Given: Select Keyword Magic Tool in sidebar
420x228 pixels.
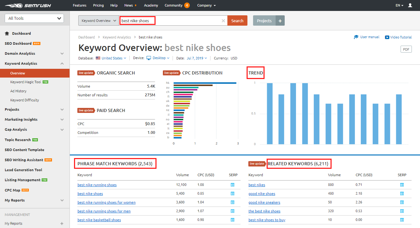Looking at the screenshot, I should (x=26, y=82).
